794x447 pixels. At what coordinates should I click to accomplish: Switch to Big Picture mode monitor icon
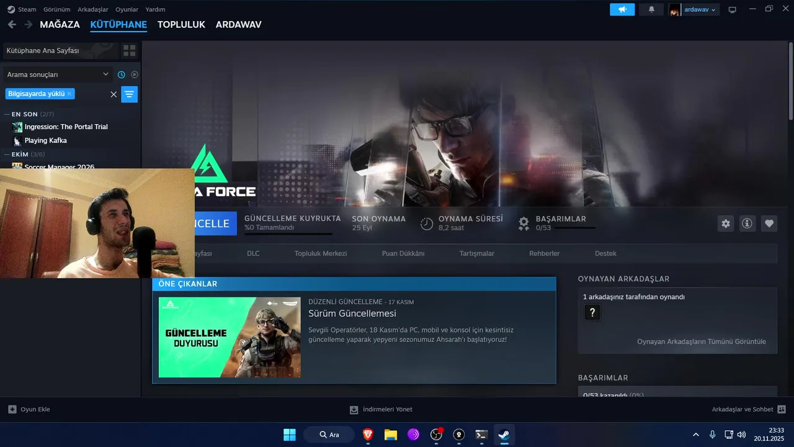click(732, 9)
